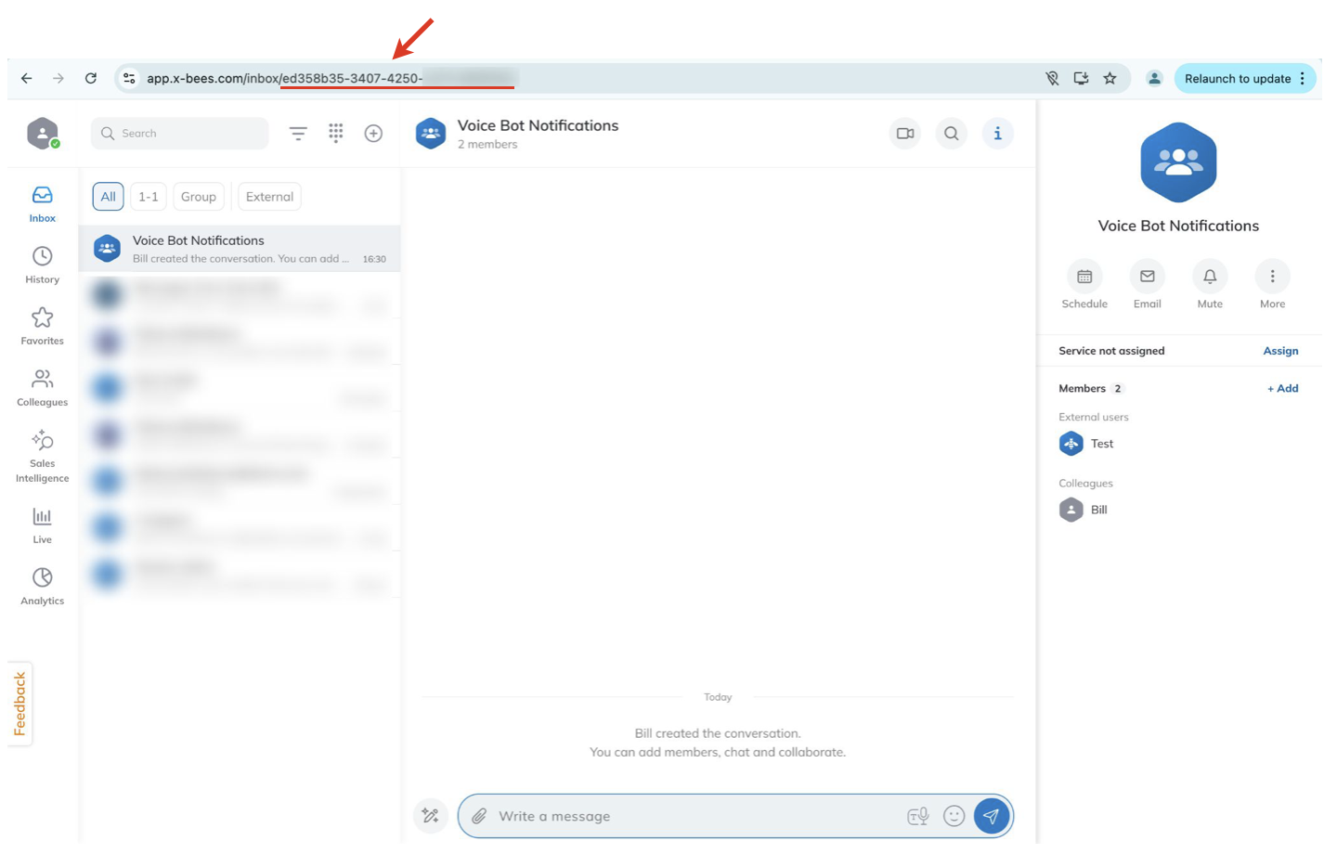This screenshot has width=1324, height=854.
Task: Switch to the Group filter tab
Action: coord(198,197)
